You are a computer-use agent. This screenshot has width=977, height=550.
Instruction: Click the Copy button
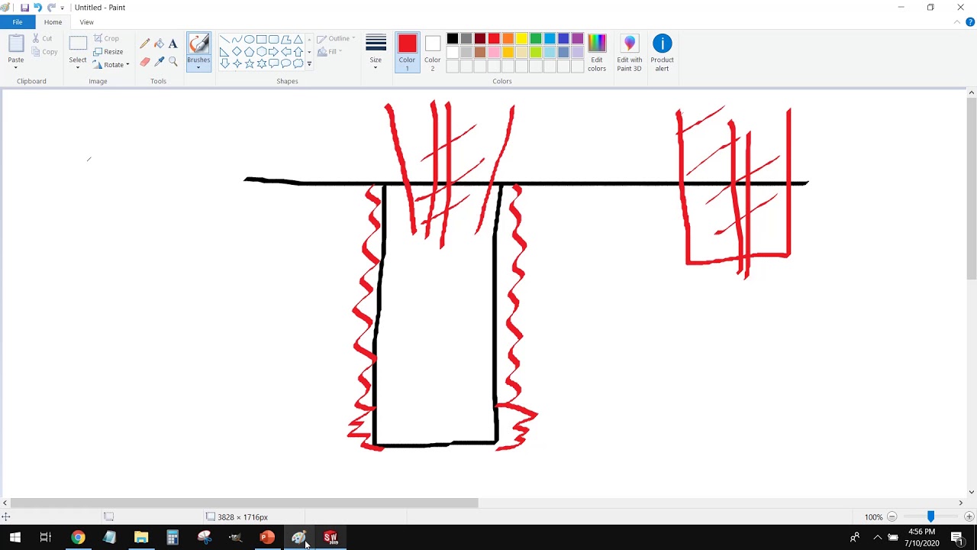[45, 52]
